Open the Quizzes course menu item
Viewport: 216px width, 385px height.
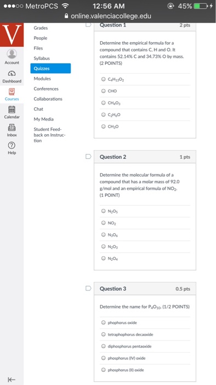pyautogui.click(x=50, y=68)
